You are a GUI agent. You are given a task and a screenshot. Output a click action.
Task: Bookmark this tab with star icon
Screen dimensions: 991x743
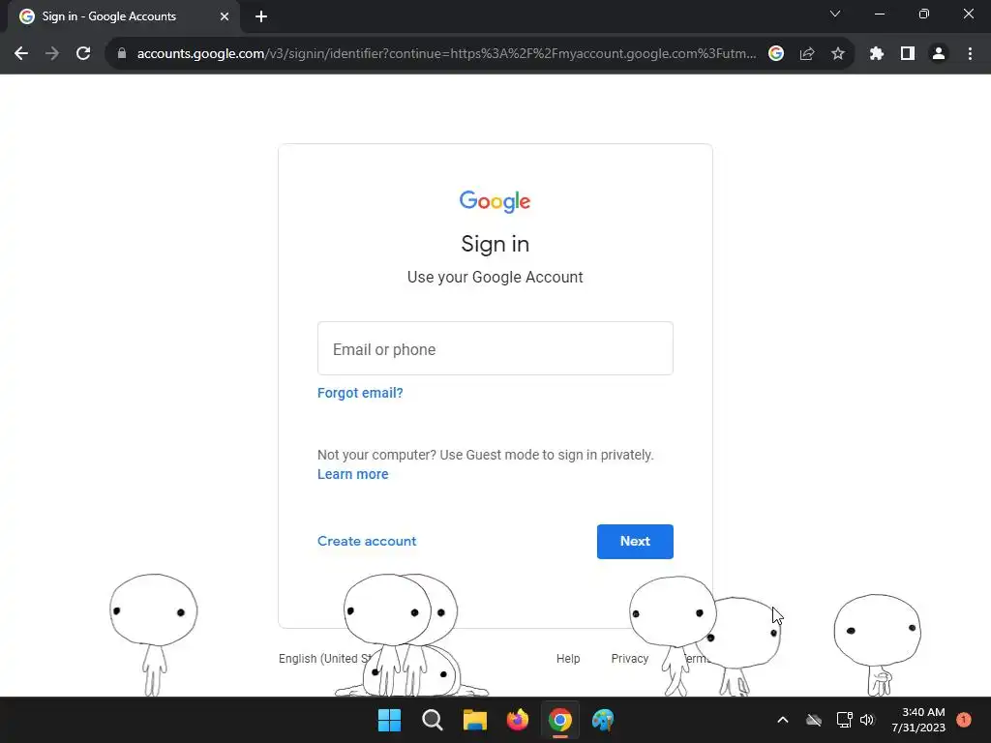click(838, 54)
